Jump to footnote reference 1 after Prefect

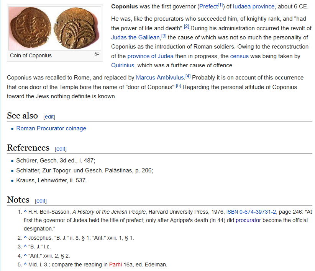point(221,5)
